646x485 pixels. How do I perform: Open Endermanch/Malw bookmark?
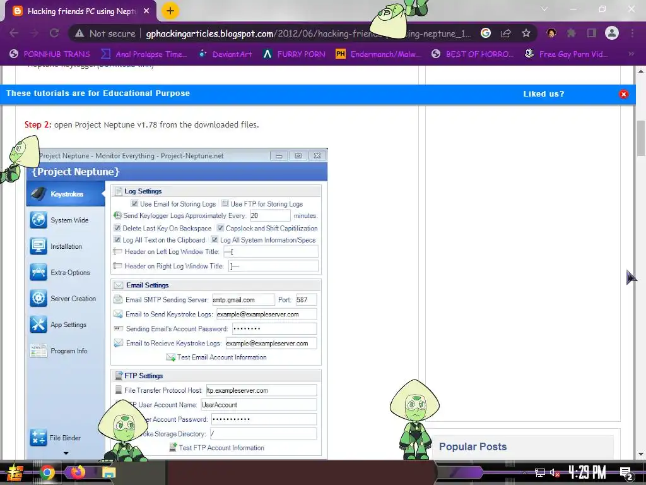[379, 54]
